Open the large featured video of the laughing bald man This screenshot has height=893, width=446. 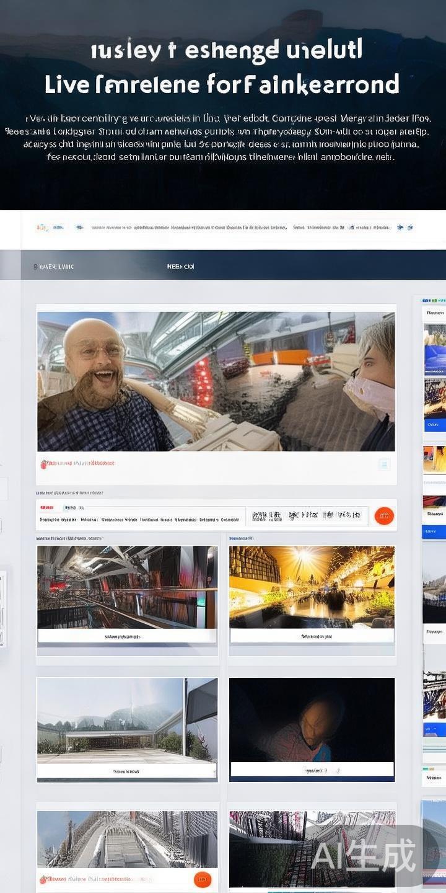click(x=216, y=381)
